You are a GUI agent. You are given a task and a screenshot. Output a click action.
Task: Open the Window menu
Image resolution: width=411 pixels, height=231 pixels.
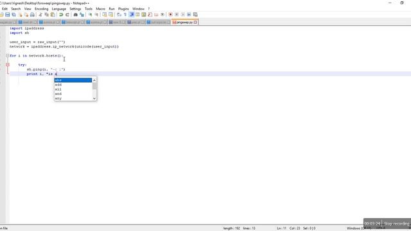pyautogui.click(x=139, y=9)
